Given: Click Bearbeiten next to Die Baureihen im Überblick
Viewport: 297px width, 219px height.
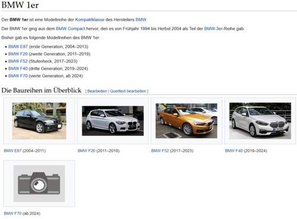Looking at the screenshot, I should 97,91.
